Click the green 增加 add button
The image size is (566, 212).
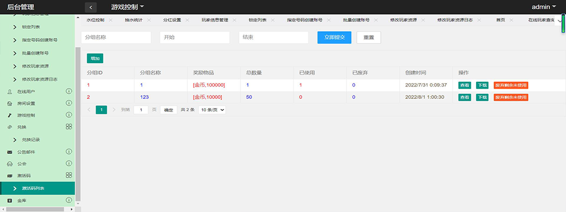click(95, 58)
